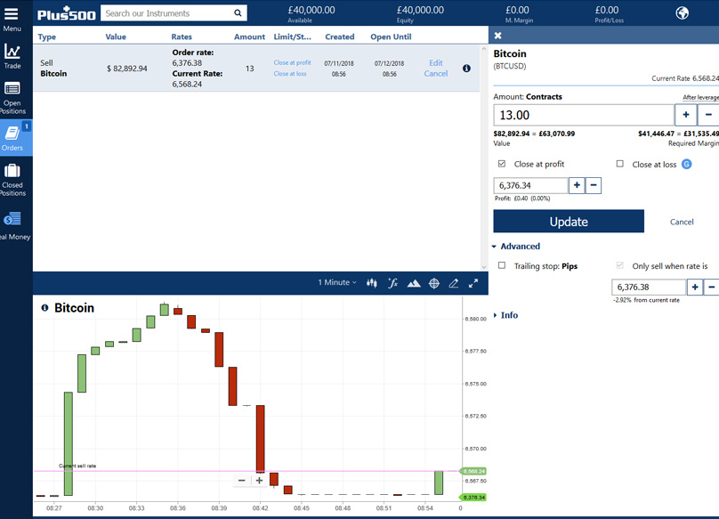Open the 1 Minute timeframe dropdown
Screen dimensions: 719x519
(x=337, y=283)
